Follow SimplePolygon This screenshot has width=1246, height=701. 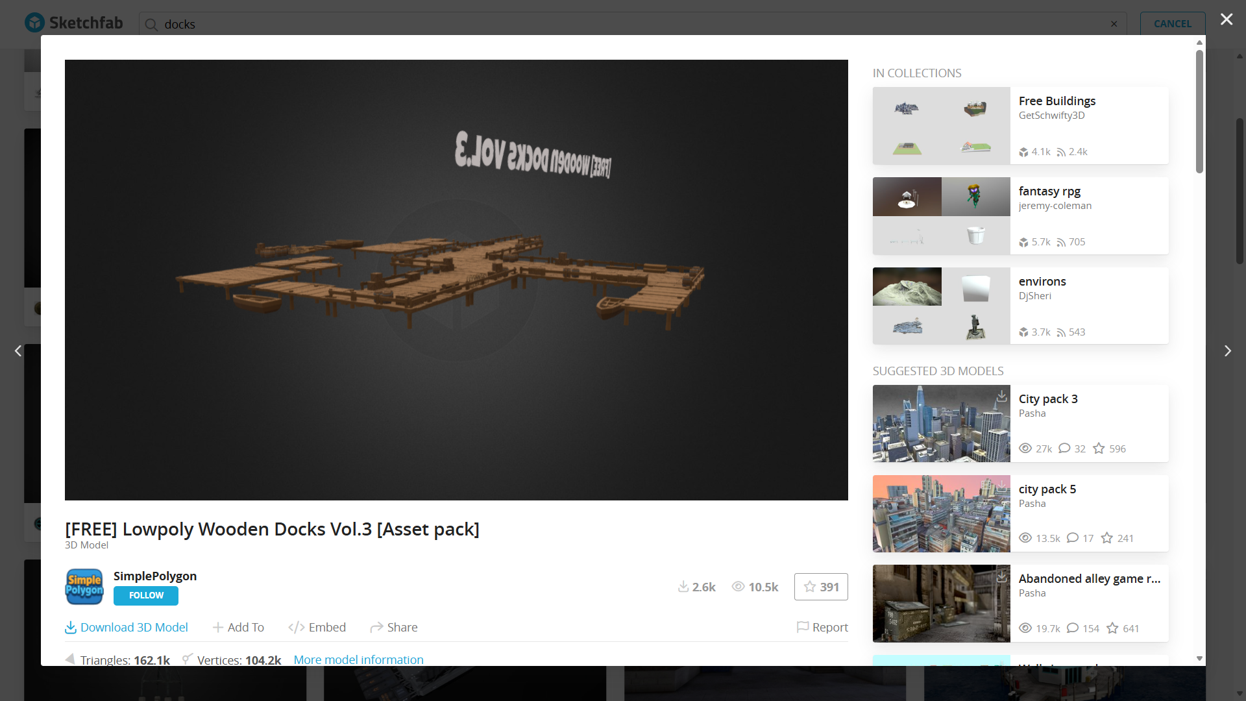(146, 595)
